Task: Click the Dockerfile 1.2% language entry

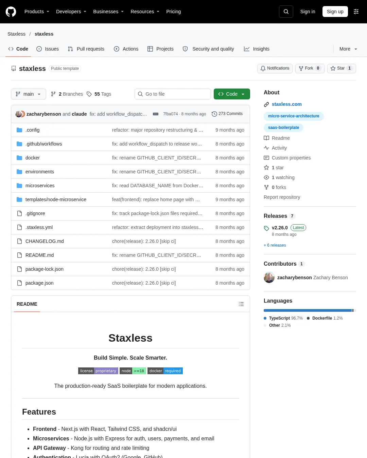Action: tap(325, 318)
